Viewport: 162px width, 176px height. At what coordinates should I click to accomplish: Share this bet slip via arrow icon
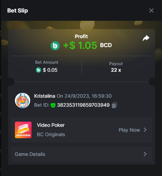click(146, 38)
